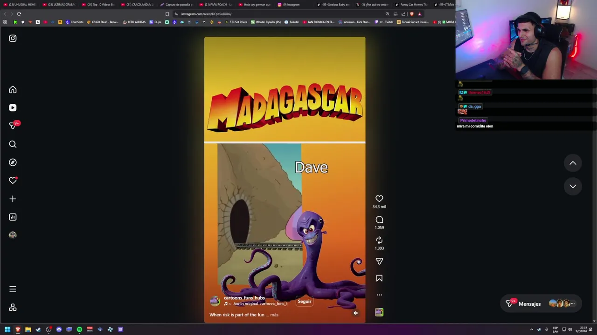Show hidden tray icons chevron
This screenshot has height=335, width=597.
pos(531,329)
